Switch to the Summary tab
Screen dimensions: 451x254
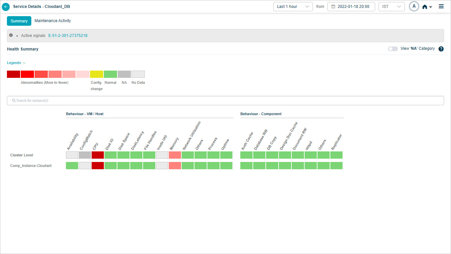click(19, 21)
